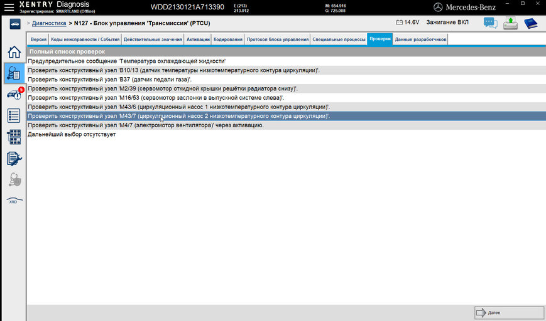Viewport: 546px width, 321px height.
Task: Select check for 'M2/39' servomotor
Action: pyautogui.click(x=287, y=88)
